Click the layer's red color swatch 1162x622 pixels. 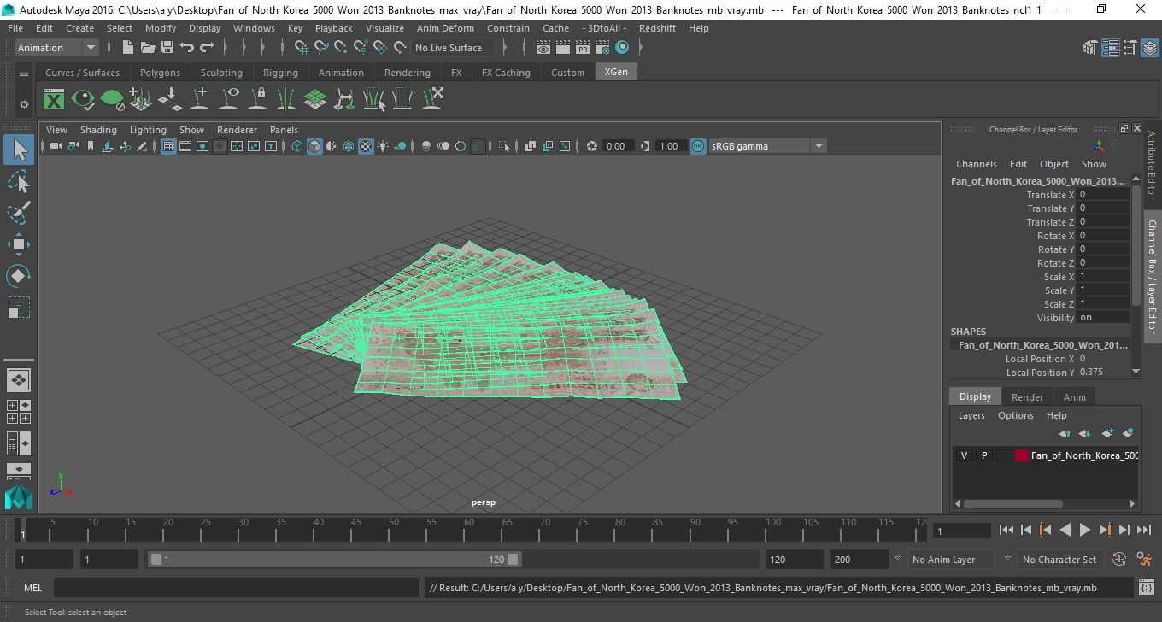[1021, 455]
